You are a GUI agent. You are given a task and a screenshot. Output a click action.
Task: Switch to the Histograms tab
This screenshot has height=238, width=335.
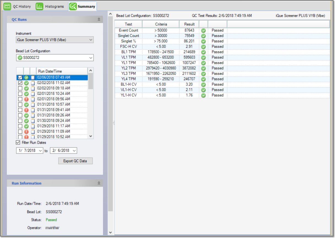50,6
